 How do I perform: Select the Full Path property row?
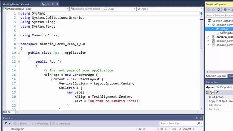pos(221,109)
